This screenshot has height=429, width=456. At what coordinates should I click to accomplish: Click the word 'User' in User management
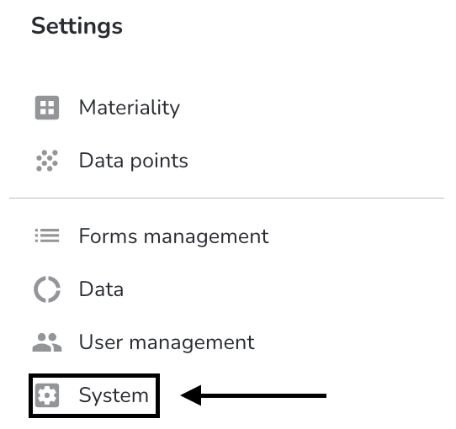101,342
